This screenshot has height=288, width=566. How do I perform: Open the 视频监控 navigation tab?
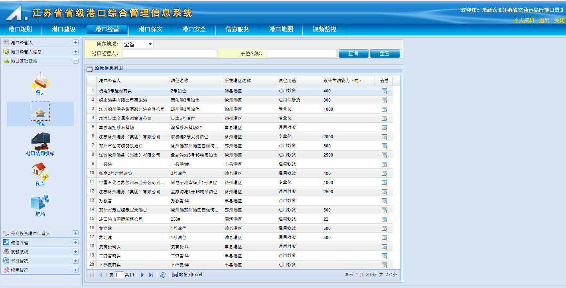pyautogui.click(x=324, y=29)
